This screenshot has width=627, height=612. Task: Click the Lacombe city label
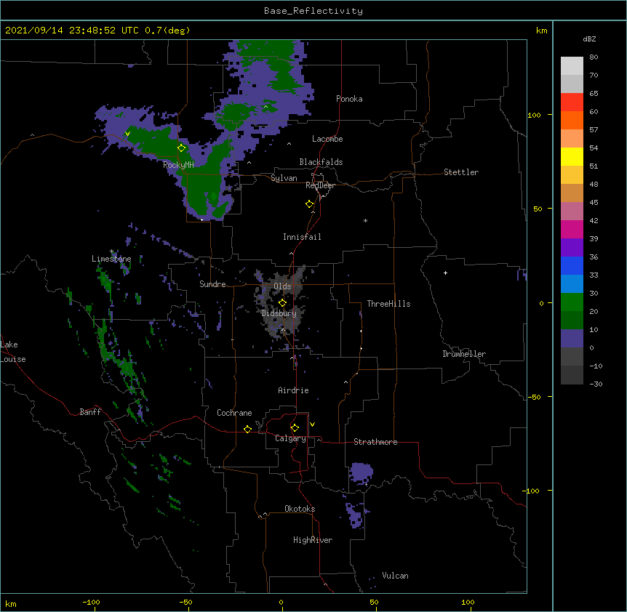pos(327,139)
